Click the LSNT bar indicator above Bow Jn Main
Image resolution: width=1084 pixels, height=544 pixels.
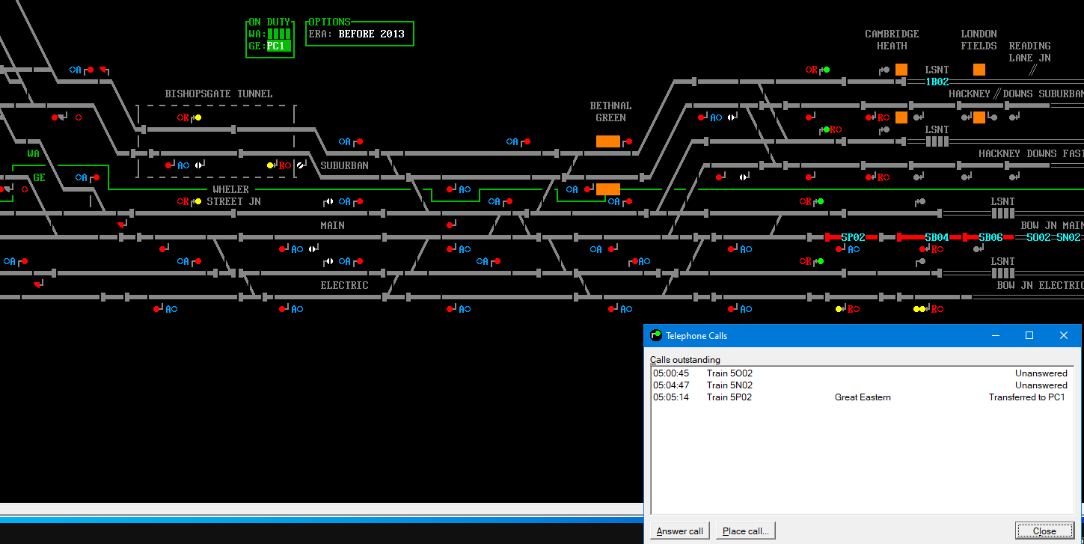click(x=1003, y=213)
